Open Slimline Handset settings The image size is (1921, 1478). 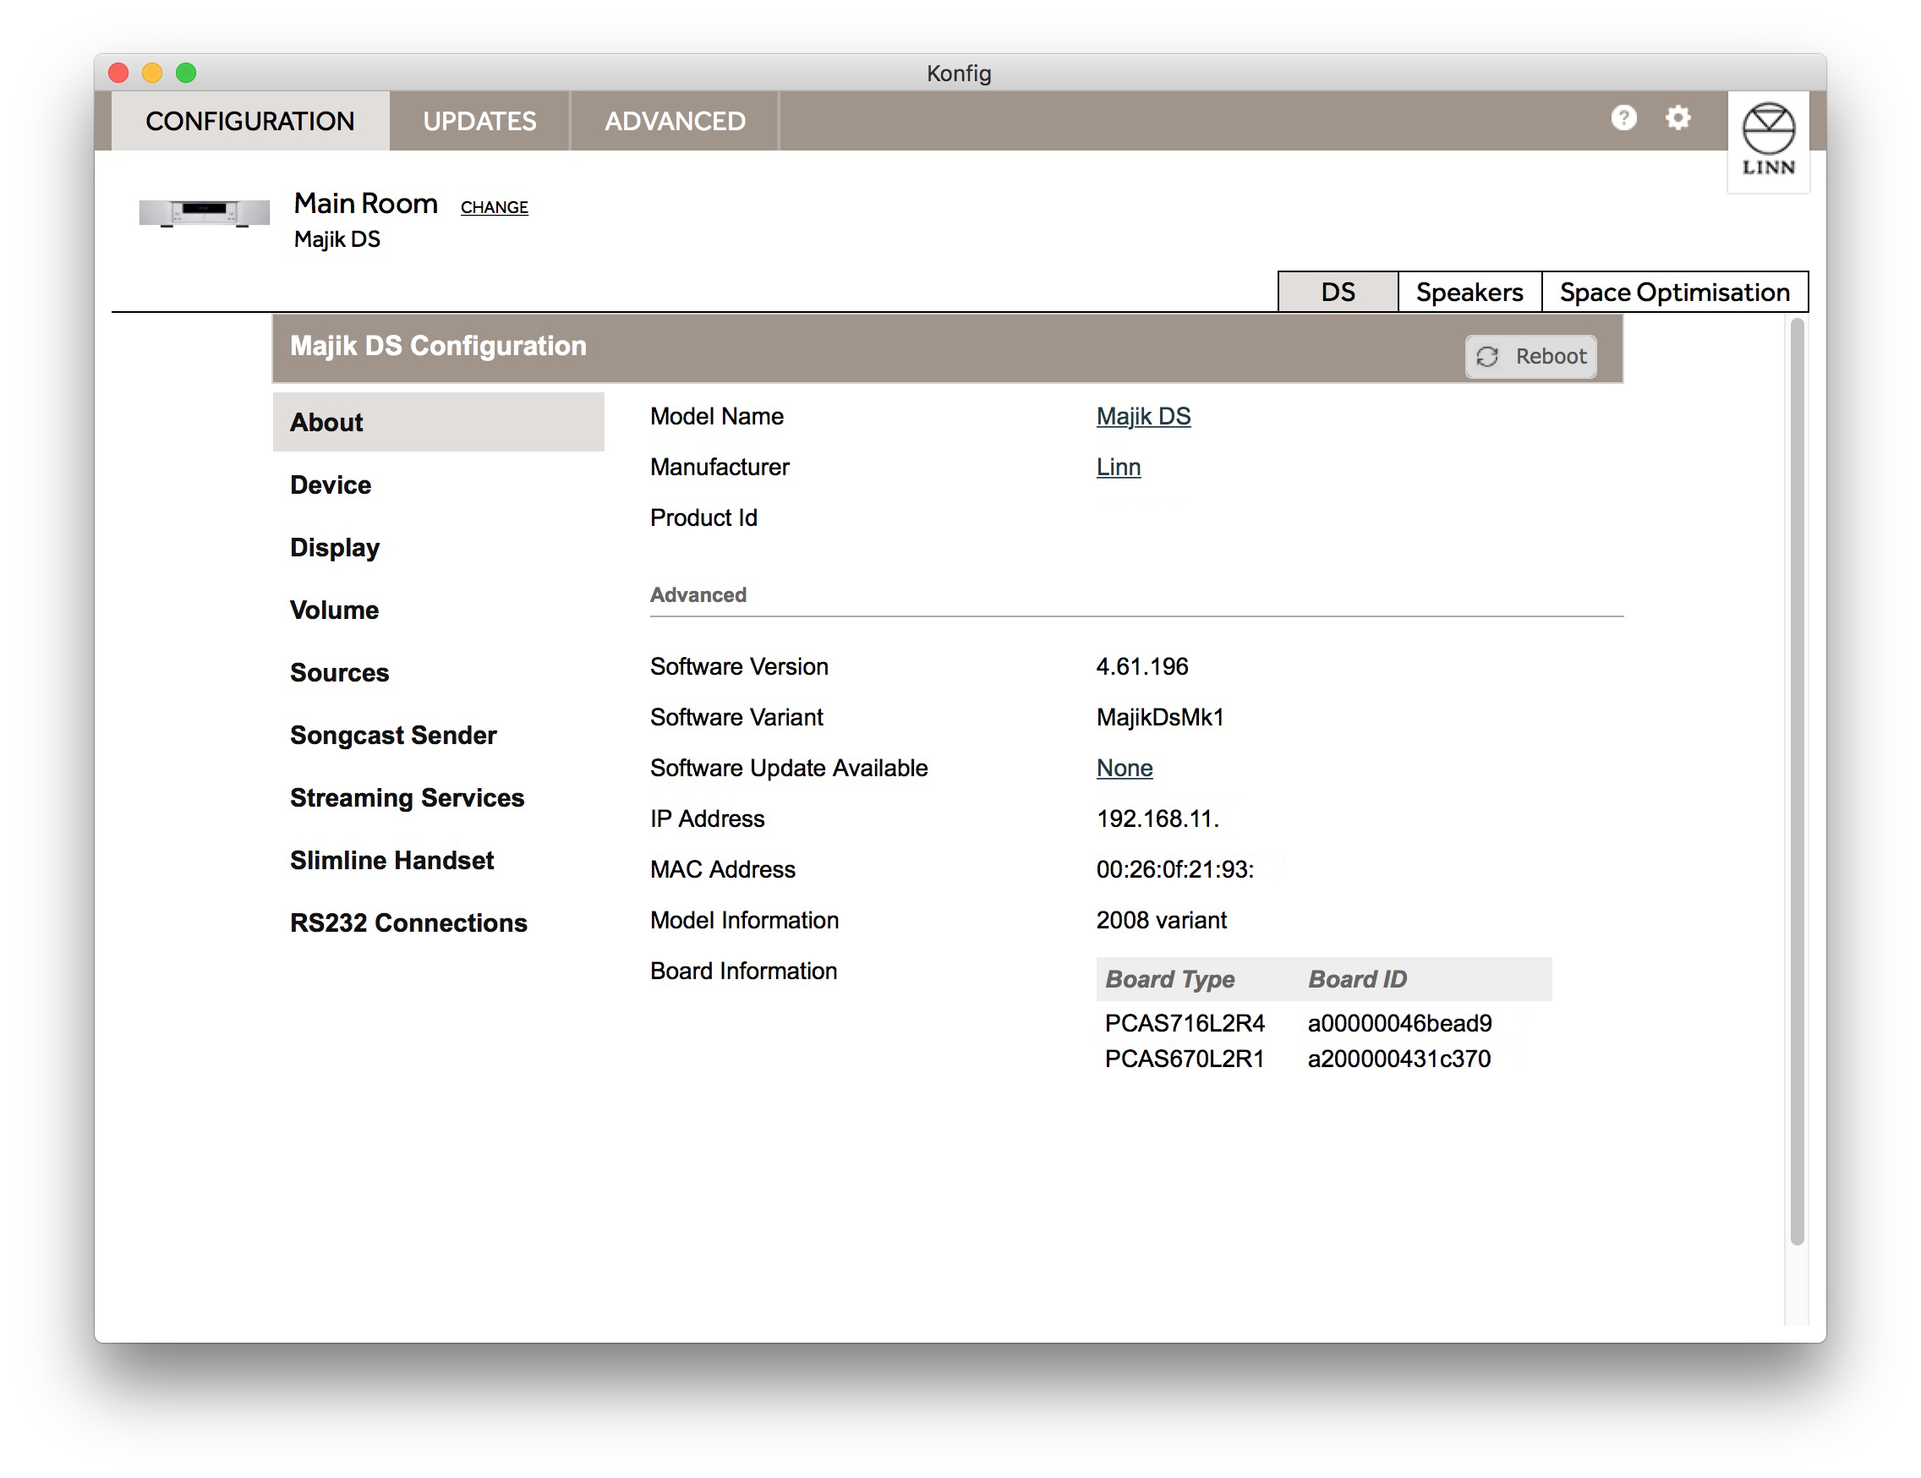pyautogui.click(x=392, y=860)
